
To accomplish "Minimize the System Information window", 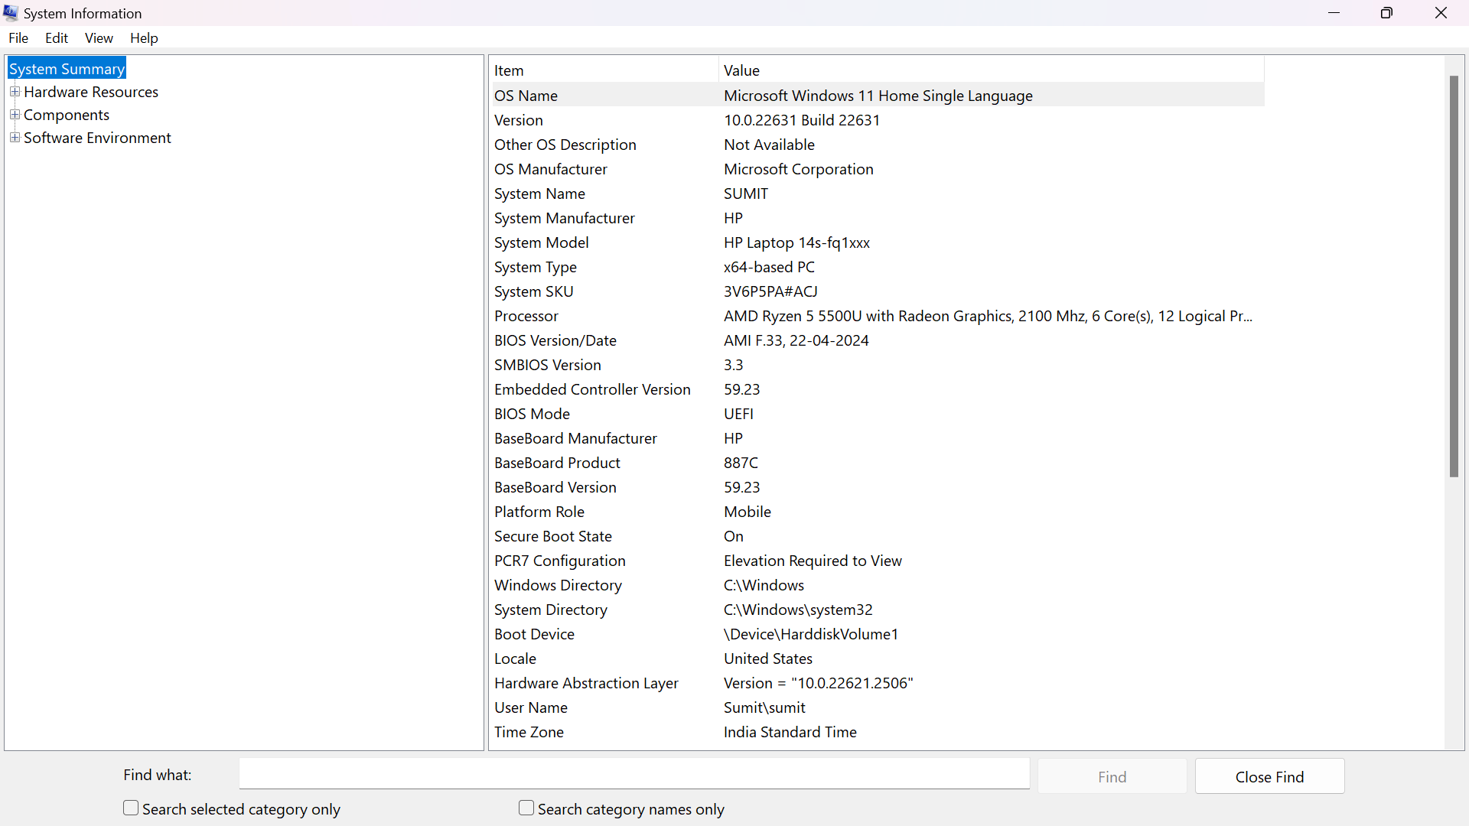I will (1334, 13).
